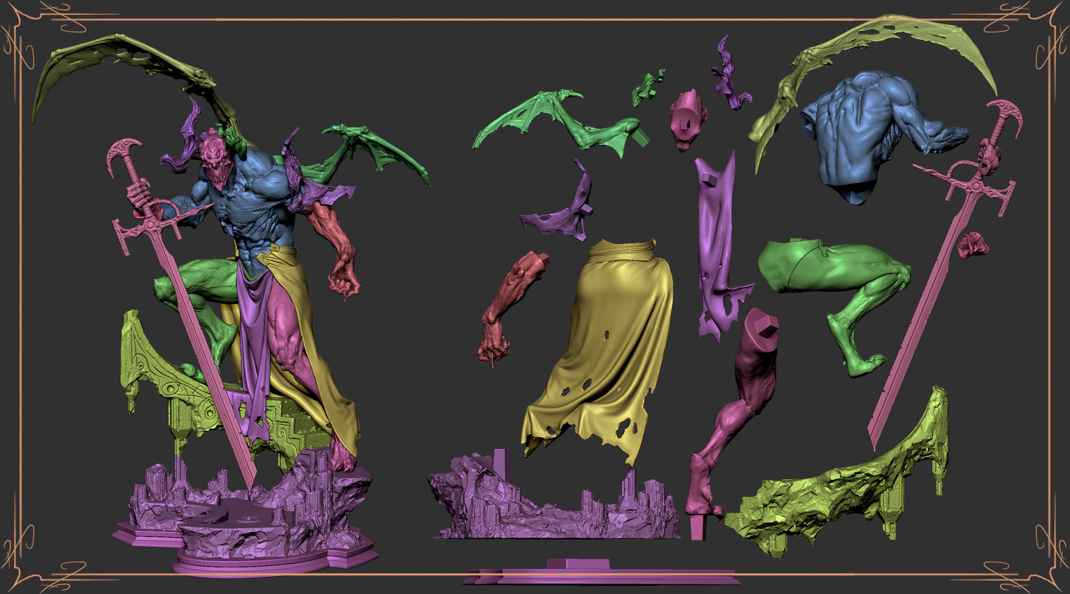The width and height of the screenshot is (1070, 594).
Task: Pick the purple rocky ruins base piece
Action: click(x=553, y=499)
